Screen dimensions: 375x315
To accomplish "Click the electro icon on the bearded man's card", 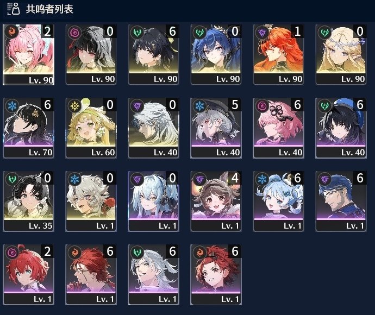I will pyautogui.click(x=324, y=179).
